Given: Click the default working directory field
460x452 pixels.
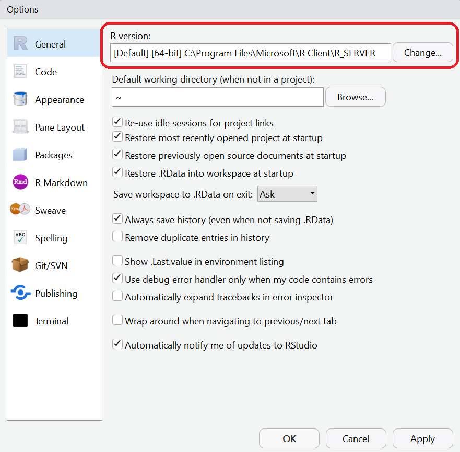Looking at the screenshot, I should (218, 97).
